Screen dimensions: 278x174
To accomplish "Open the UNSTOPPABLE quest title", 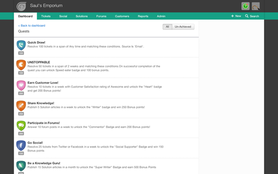I will pyautogui.click(x=39, y=62).
